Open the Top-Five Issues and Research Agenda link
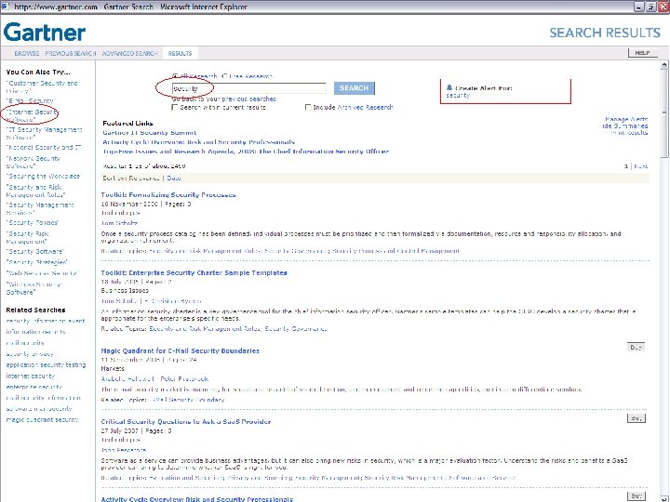Viewport: 670px width, 502px height. [246, 152]
